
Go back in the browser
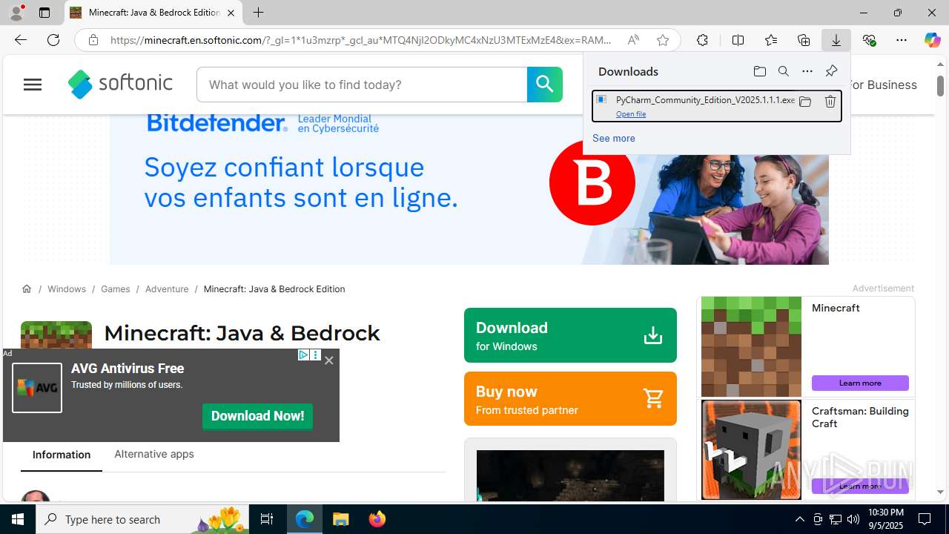click(x=21, y=40)
